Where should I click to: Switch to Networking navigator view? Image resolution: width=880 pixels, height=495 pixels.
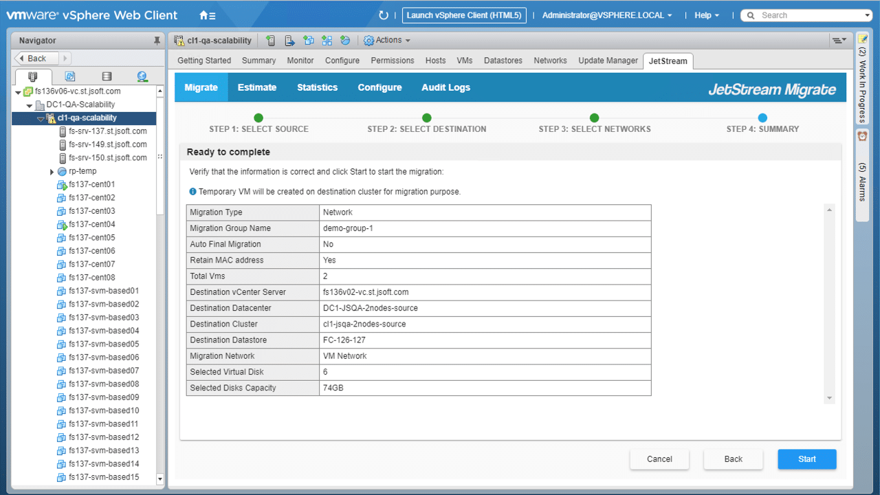click(x=142, y=76)
